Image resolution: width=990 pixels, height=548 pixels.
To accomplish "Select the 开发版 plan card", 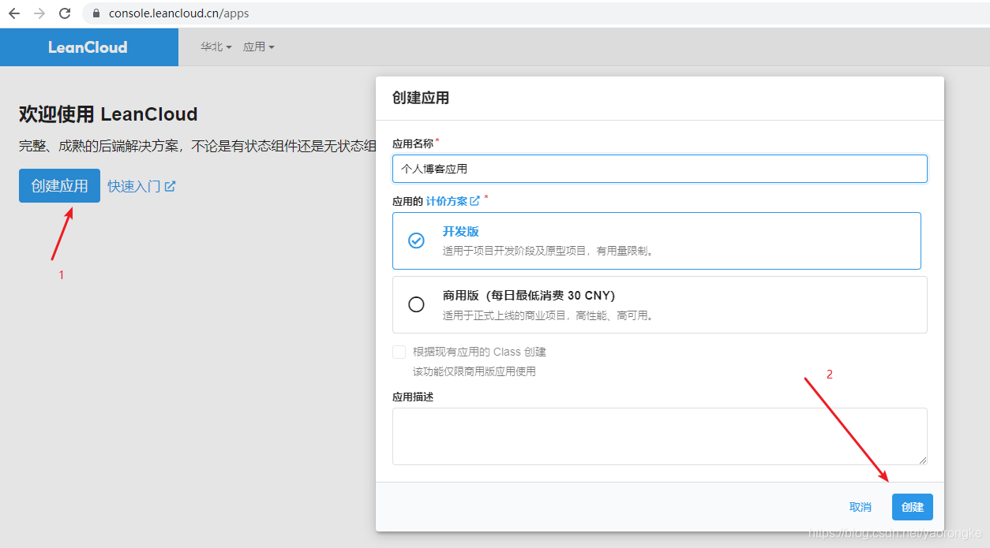I will [657, 240].
